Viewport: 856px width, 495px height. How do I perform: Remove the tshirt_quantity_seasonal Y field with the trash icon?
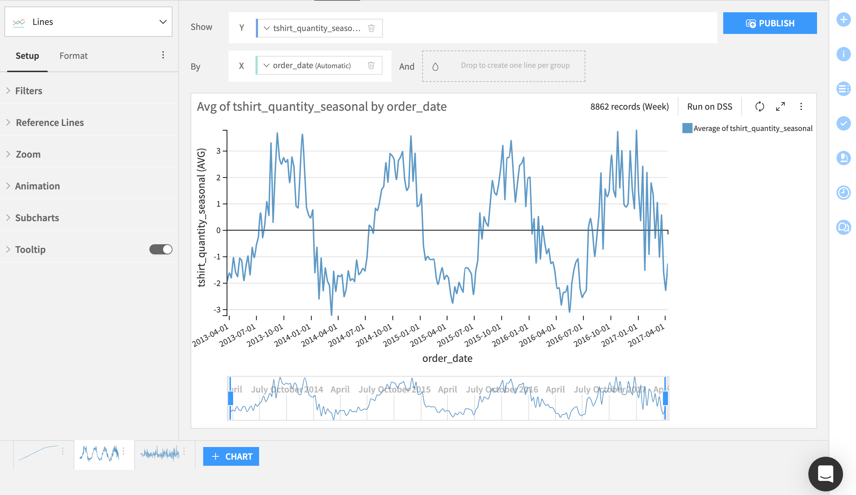tap(372, 28)
